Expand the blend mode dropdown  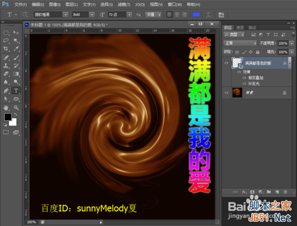tap(240, 43)
